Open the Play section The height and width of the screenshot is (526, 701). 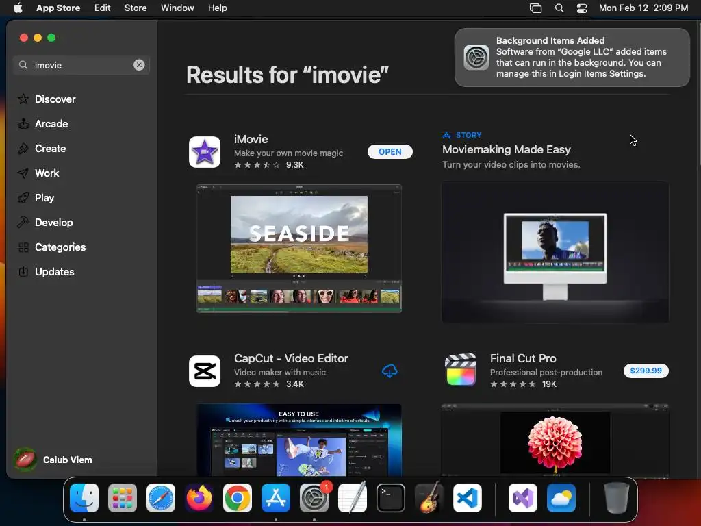click(81, 197)
